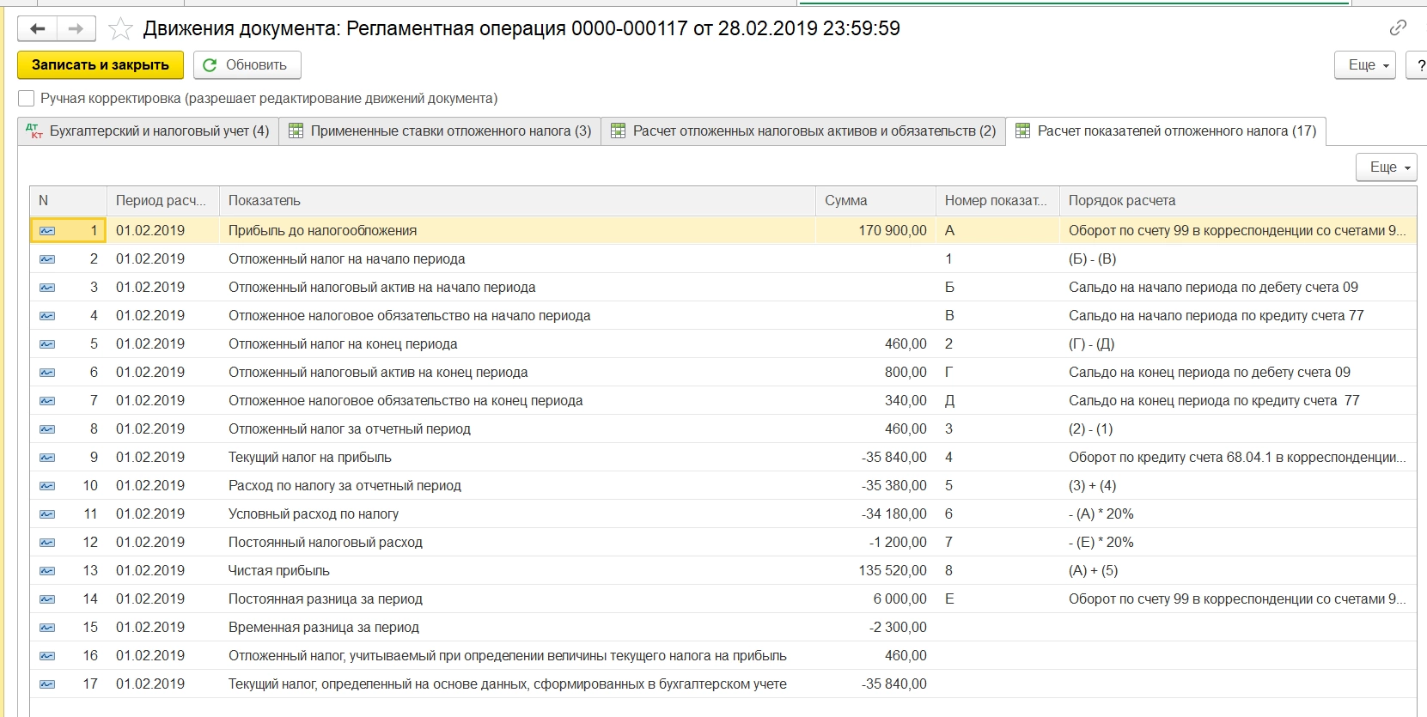The image size is (1427, 717).
Task: Click the Обновить refresh button
Action: click(247, 65)
